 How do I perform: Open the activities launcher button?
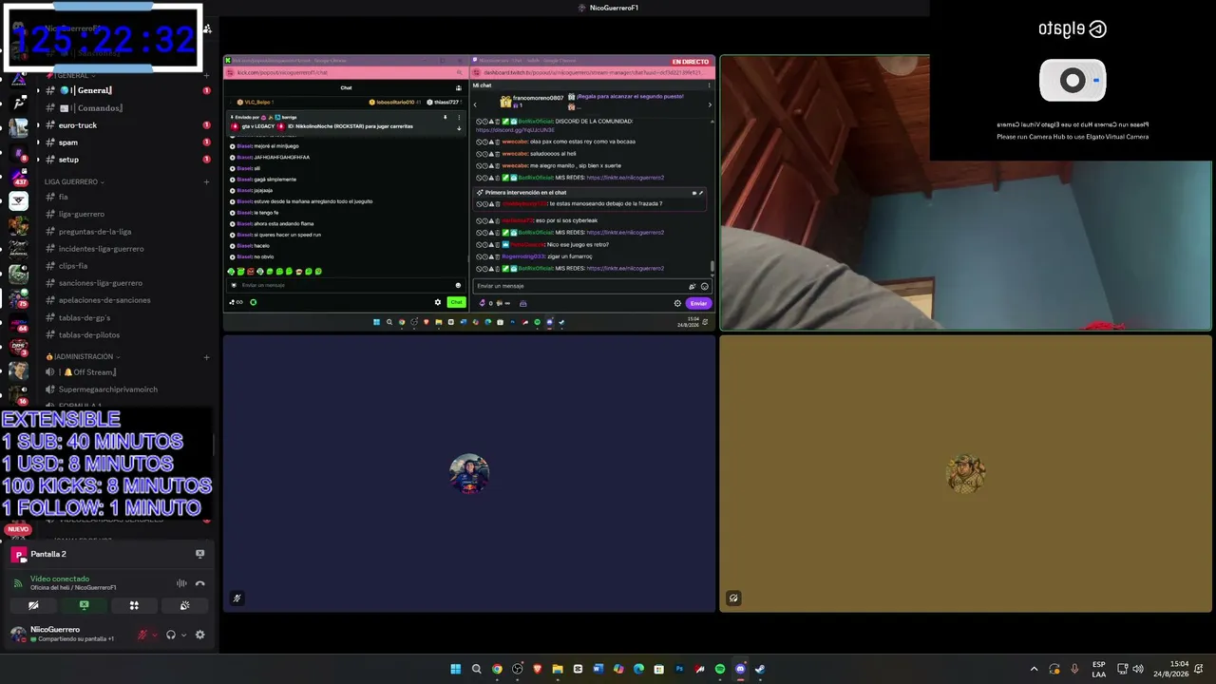point(134,605)
